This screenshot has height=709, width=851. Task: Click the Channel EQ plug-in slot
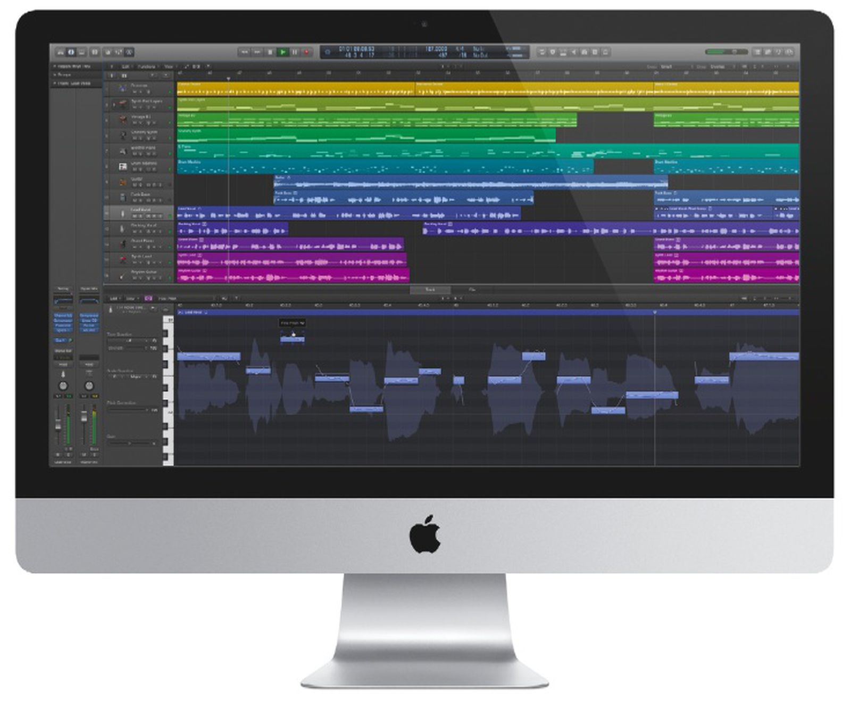point(63,316)
